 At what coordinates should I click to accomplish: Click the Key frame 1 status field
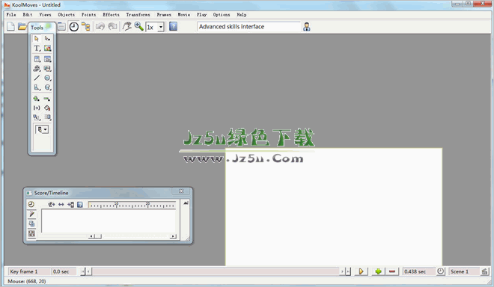[29, 271]
